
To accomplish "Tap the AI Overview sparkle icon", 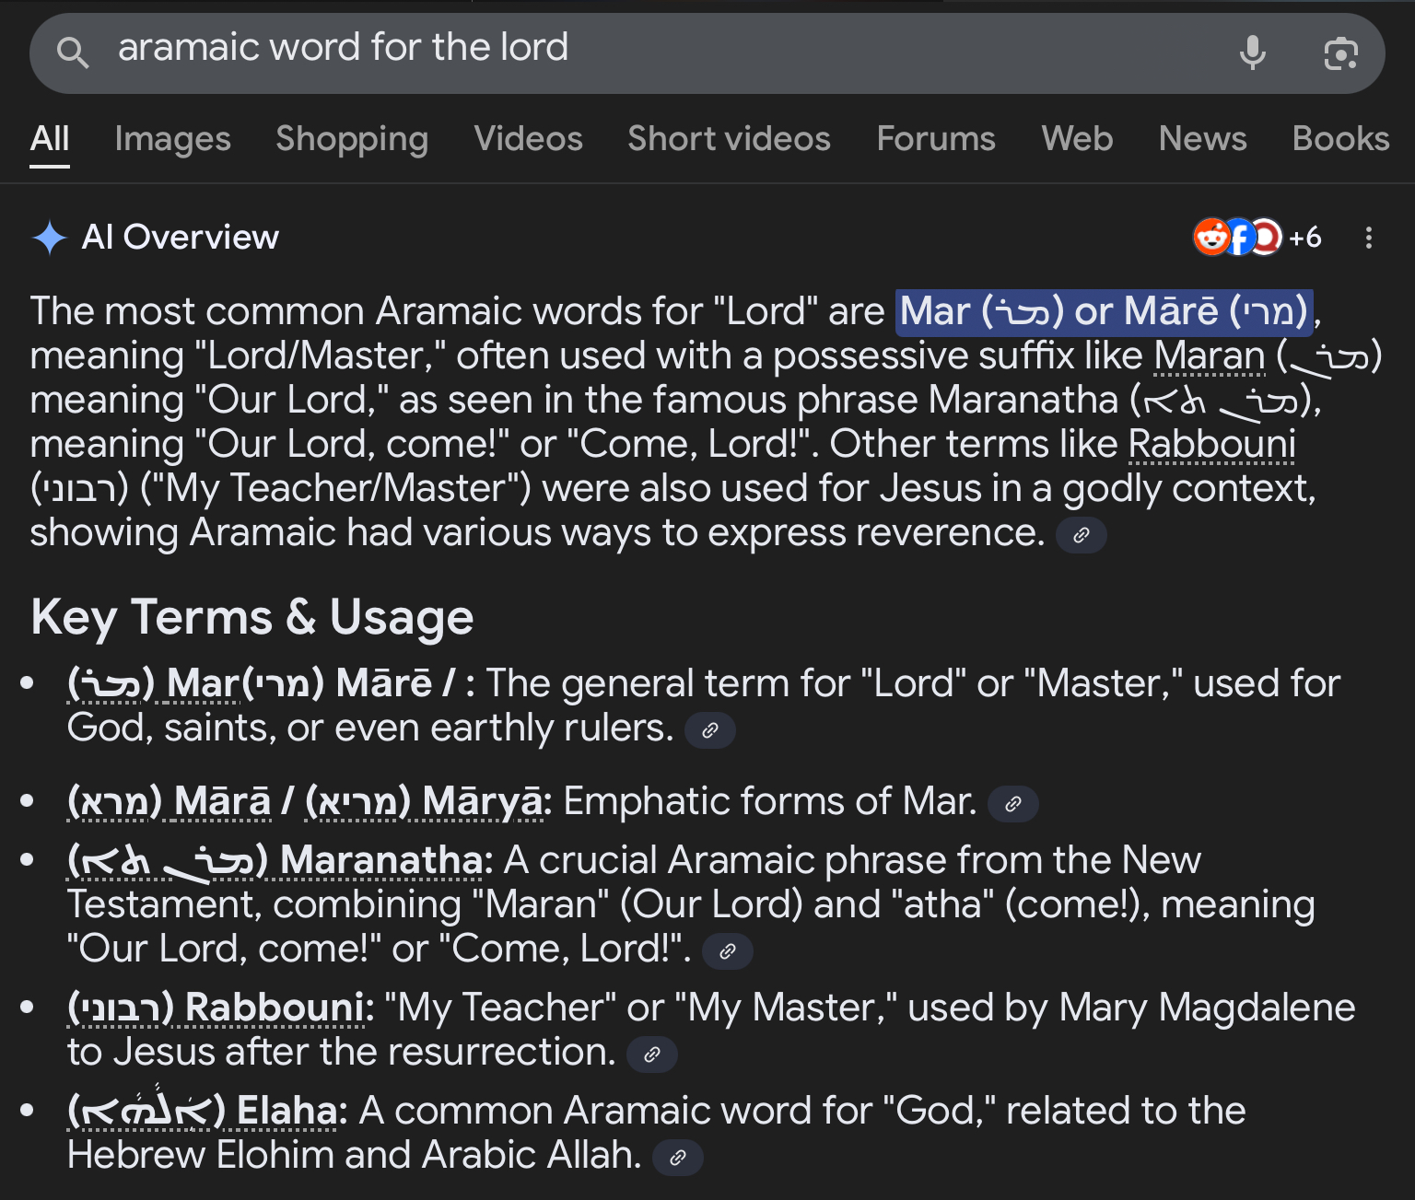I will coord(49,238).
